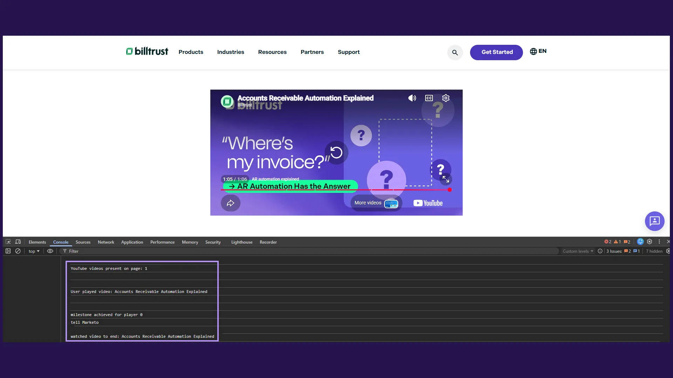The height and width of the screenshot is (378, 673).
Task: Switch to the Performance tab
Action: pos(162,242)
